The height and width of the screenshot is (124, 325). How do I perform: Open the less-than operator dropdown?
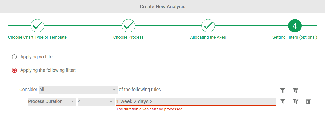96,101
